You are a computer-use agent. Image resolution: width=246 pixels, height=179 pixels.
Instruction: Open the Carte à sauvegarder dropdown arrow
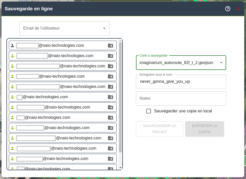(221, 63)
